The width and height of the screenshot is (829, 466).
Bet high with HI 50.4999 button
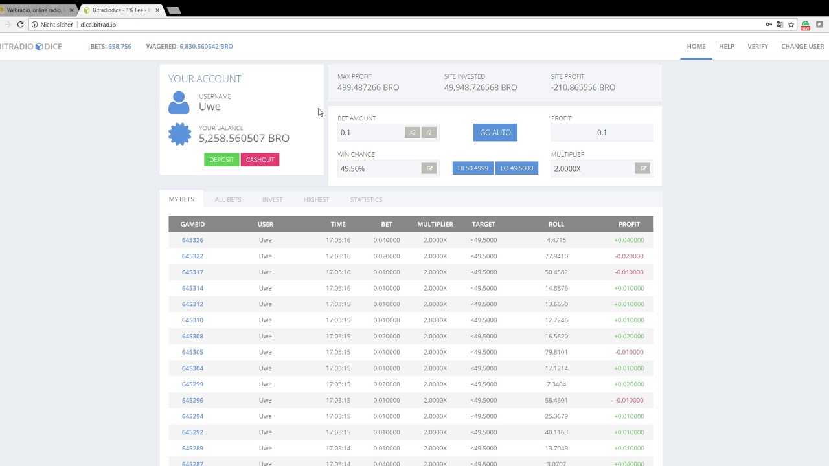click(473, 168)
